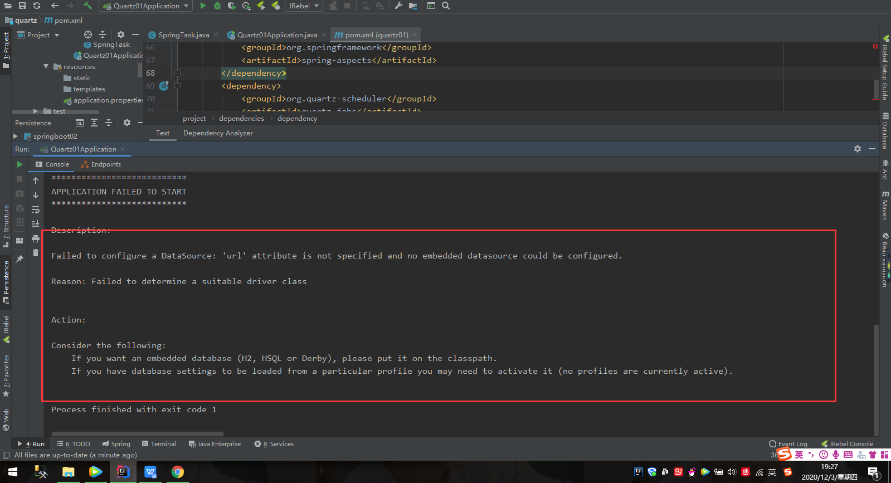Open the Spring tool window
Image resolution: width=891 pixels, height=483 pixels.
116,444
